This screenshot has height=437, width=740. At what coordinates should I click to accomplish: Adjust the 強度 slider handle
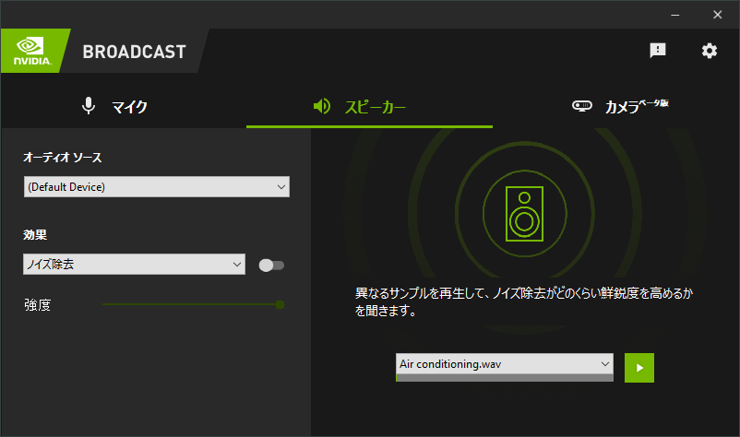280,304
